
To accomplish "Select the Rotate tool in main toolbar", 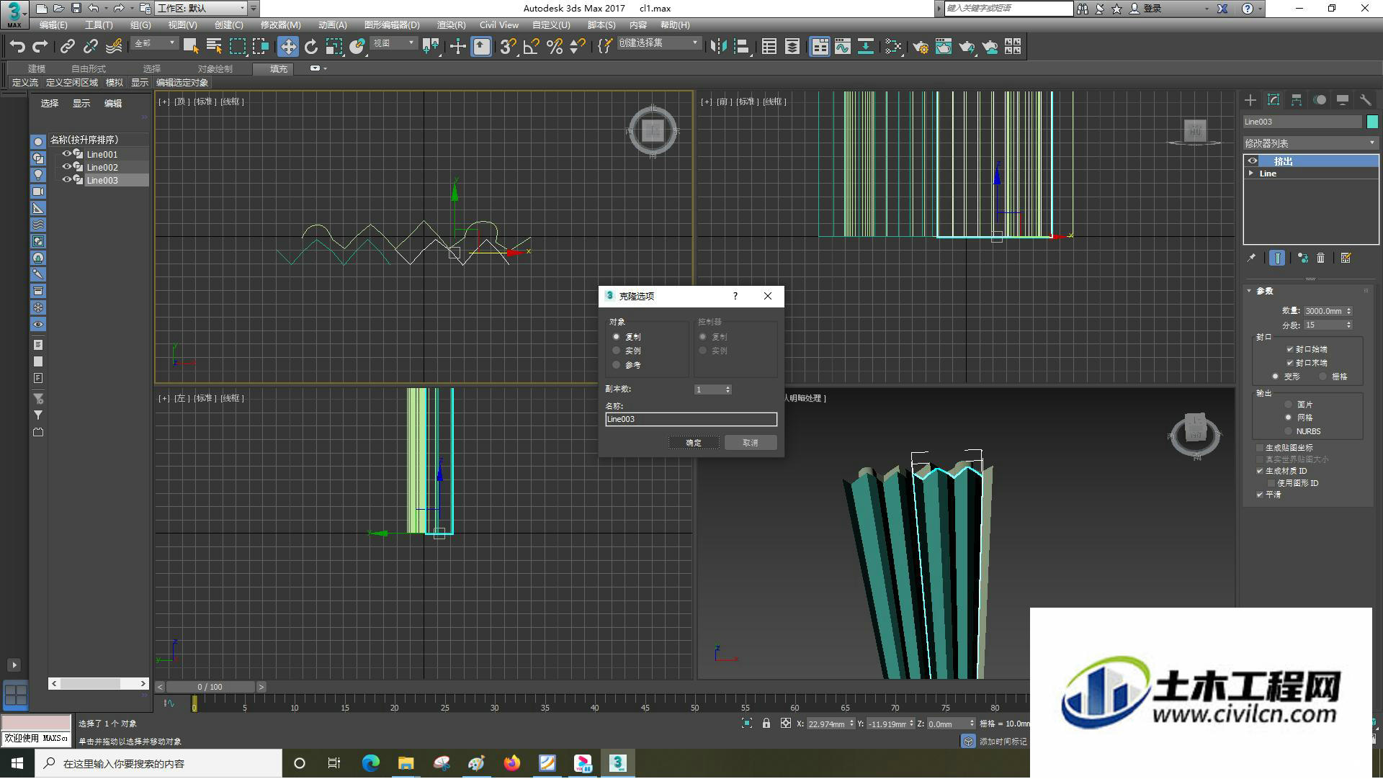I will (311, 47).
